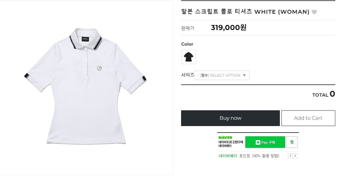Screen dimensions: 345x176
Task: Click the 찜 button beside Naver Pay
Action: [292, 142]
